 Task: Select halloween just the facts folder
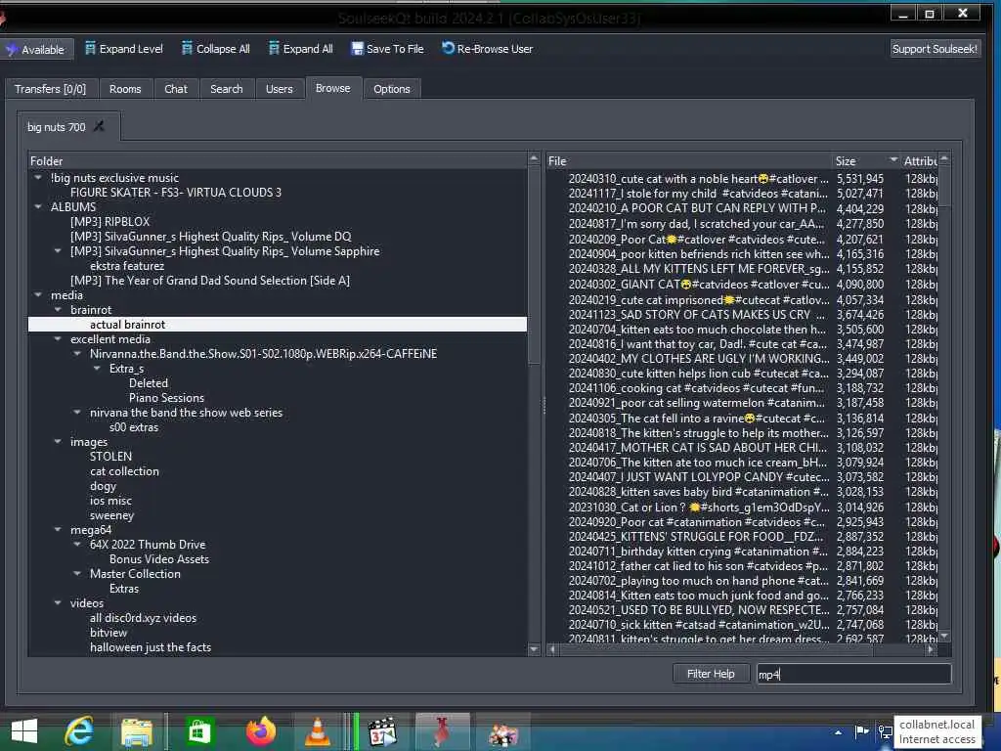click(x=151, y=647)
